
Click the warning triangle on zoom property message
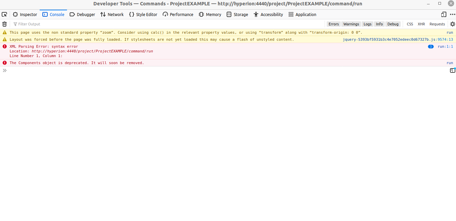click(x=4, y=32)
